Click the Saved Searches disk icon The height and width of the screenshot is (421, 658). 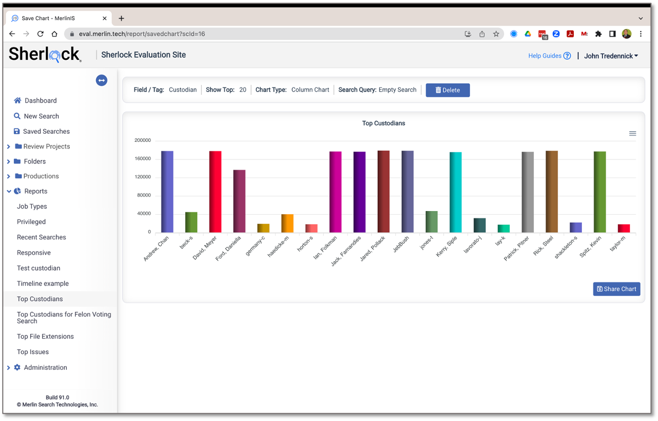tap(16, 131)
